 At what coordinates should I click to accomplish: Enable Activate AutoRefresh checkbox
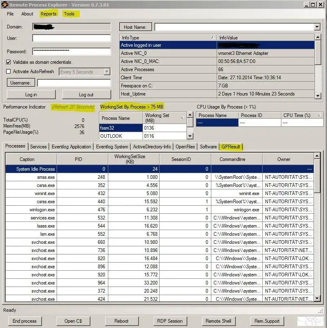tap(9, 72)
